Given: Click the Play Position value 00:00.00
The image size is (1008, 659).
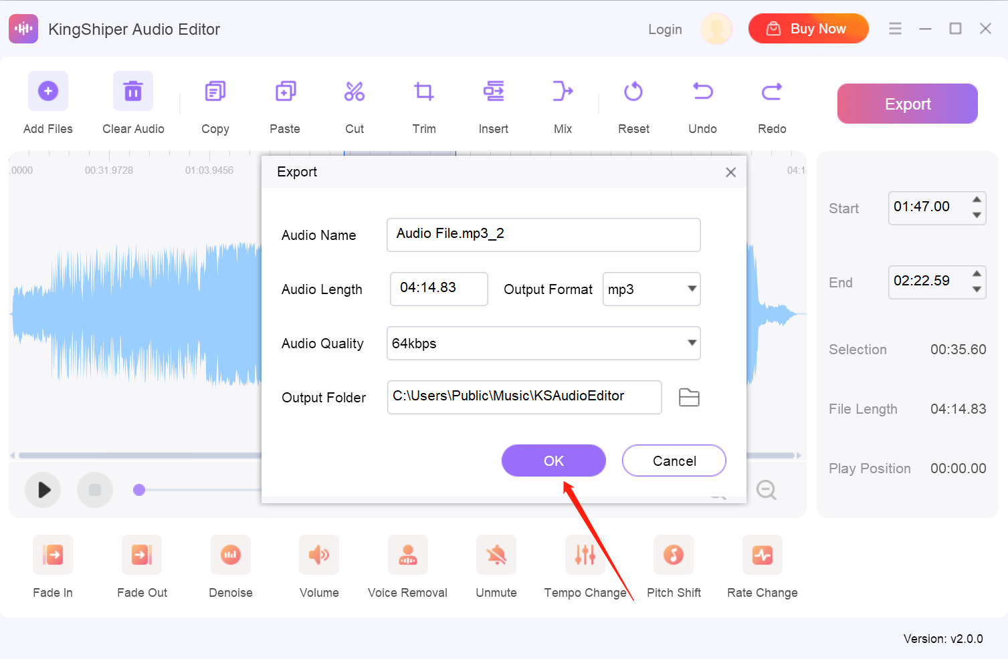Looking at the screenshot, I should [959, 469].
